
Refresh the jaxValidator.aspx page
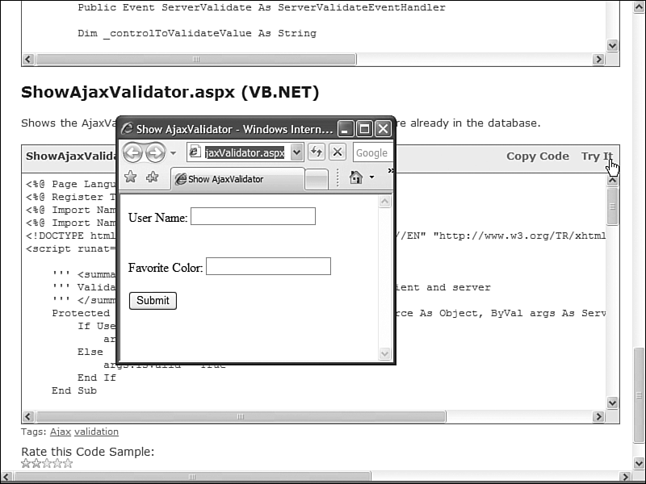click(317, 152)
